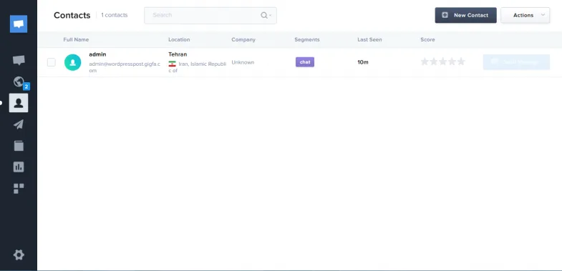The width and height of the screenshot is (562, 271).
Task: Click the Iran flag icon
Action: click(173, 64)
